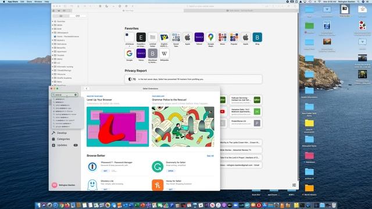Screen dimensions: 372x209
Task: Open the Popular favorites folder in Safari
Action: [234, 37]
